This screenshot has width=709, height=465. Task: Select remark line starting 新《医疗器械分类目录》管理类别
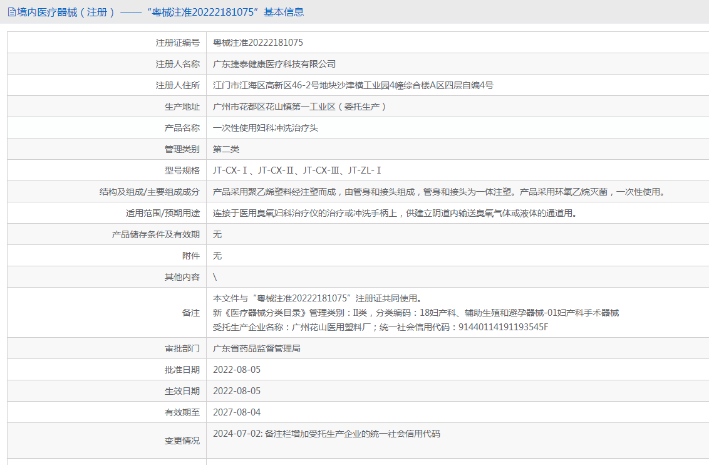coord(416,313)
